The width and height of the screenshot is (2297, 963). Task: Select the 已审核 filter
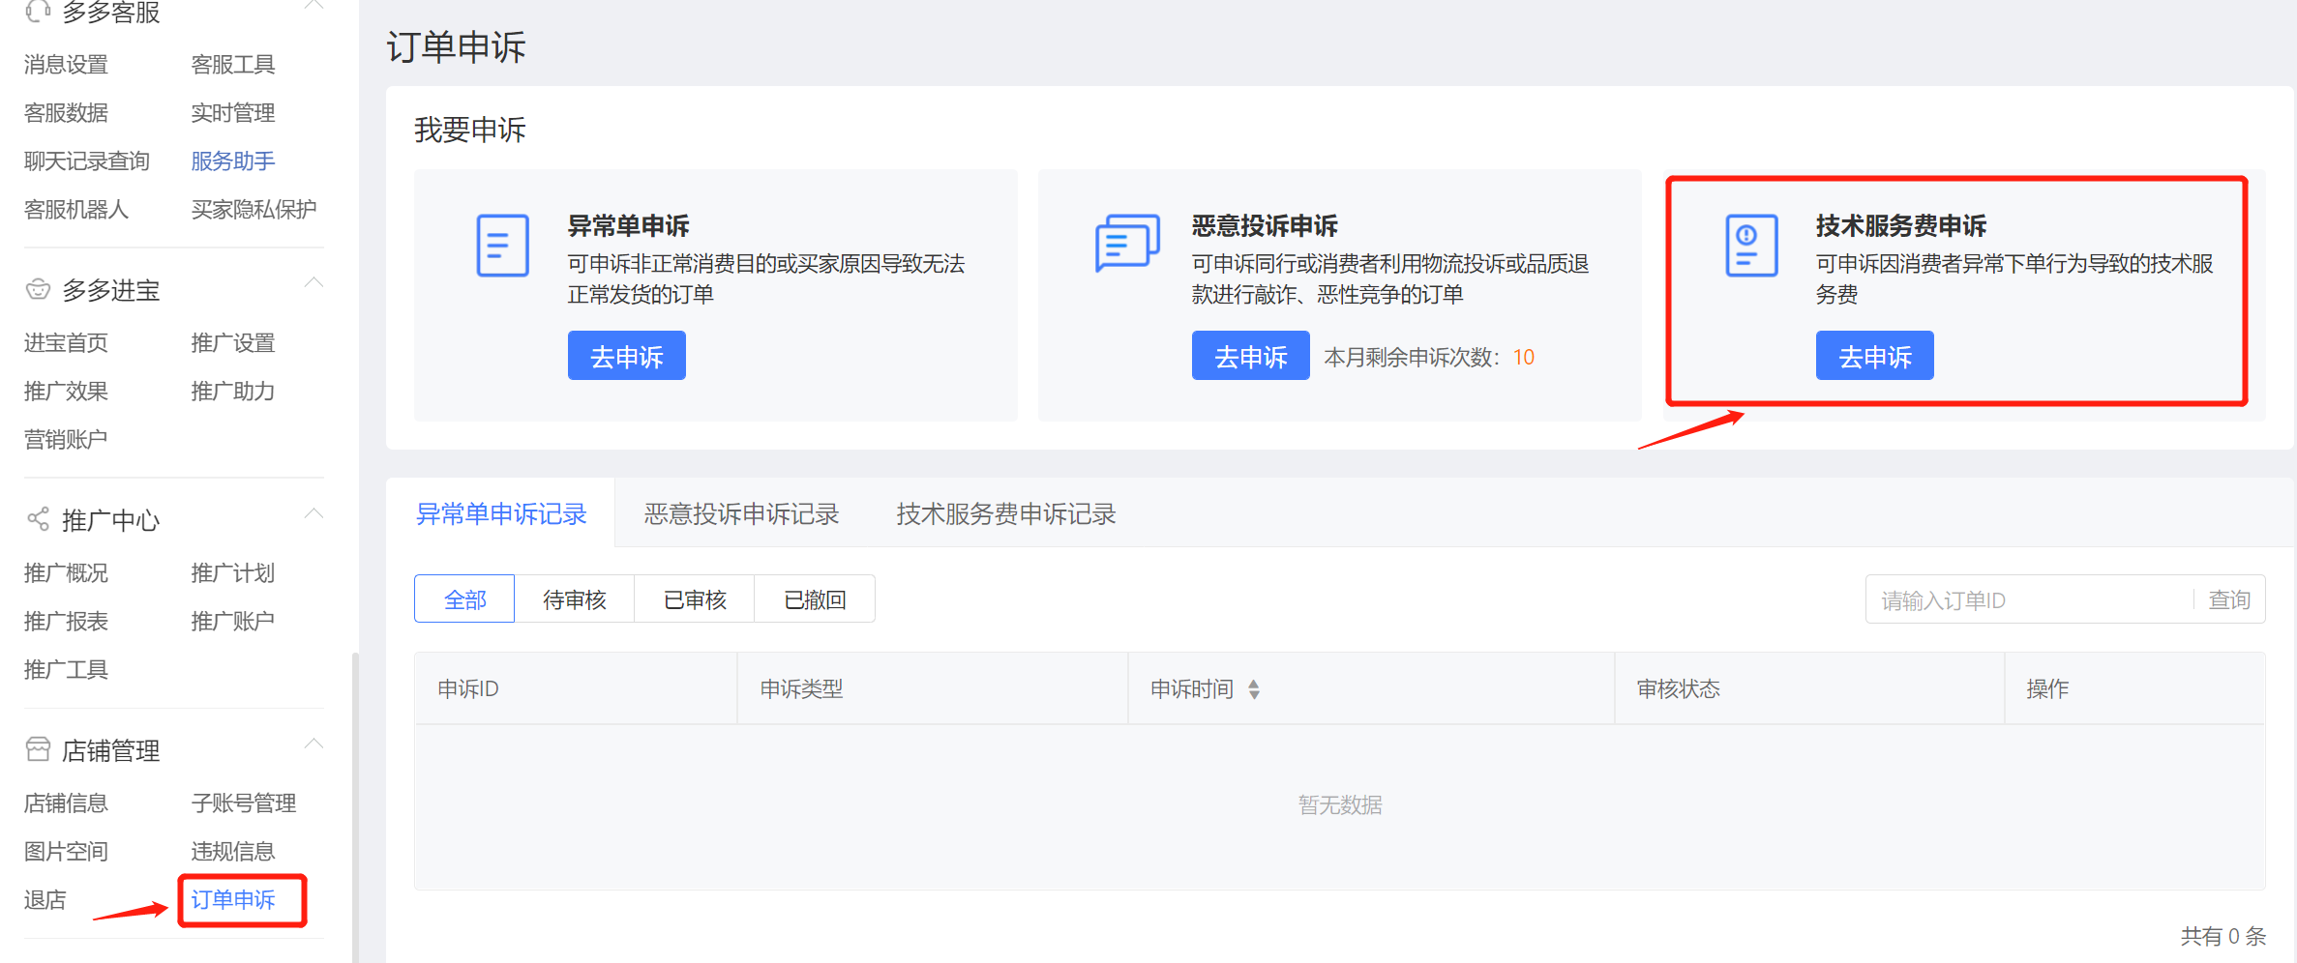695,599
